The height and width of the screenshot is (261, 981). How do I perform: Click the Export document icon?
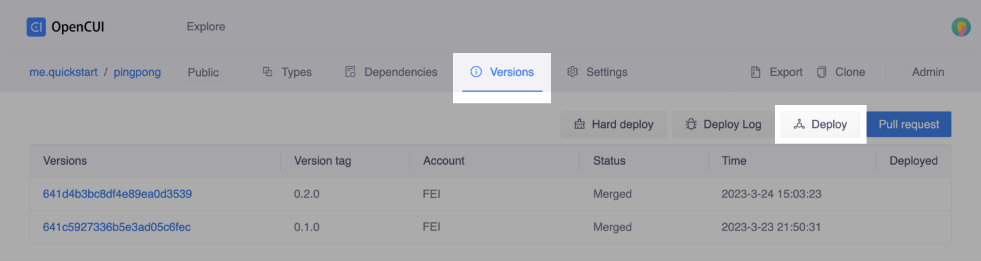(x=756, y=72)
